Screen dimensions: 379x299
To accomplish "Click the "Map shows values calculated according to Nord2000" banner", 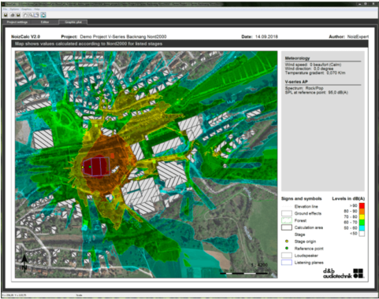I will 190,44.
